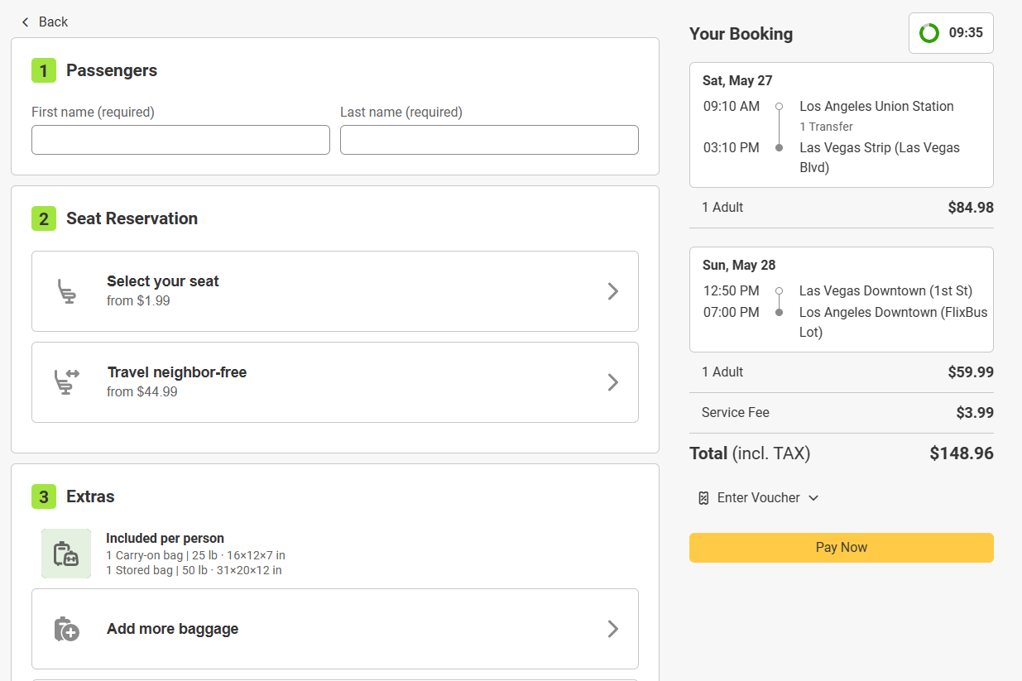The image size is (1022, 681).
Task: Expand Travel neighbor-free chevron arrow
Action: tap(613, 382)
